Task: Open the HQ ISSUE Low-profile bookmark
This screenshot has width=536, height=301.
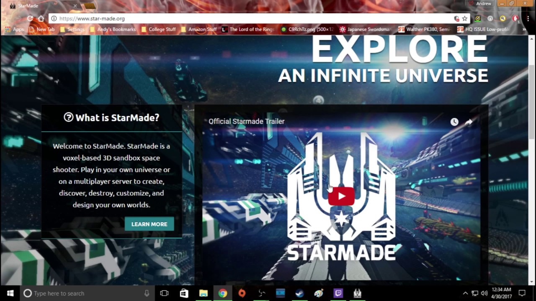Action: pyautogui.click(x=483, y=29)
